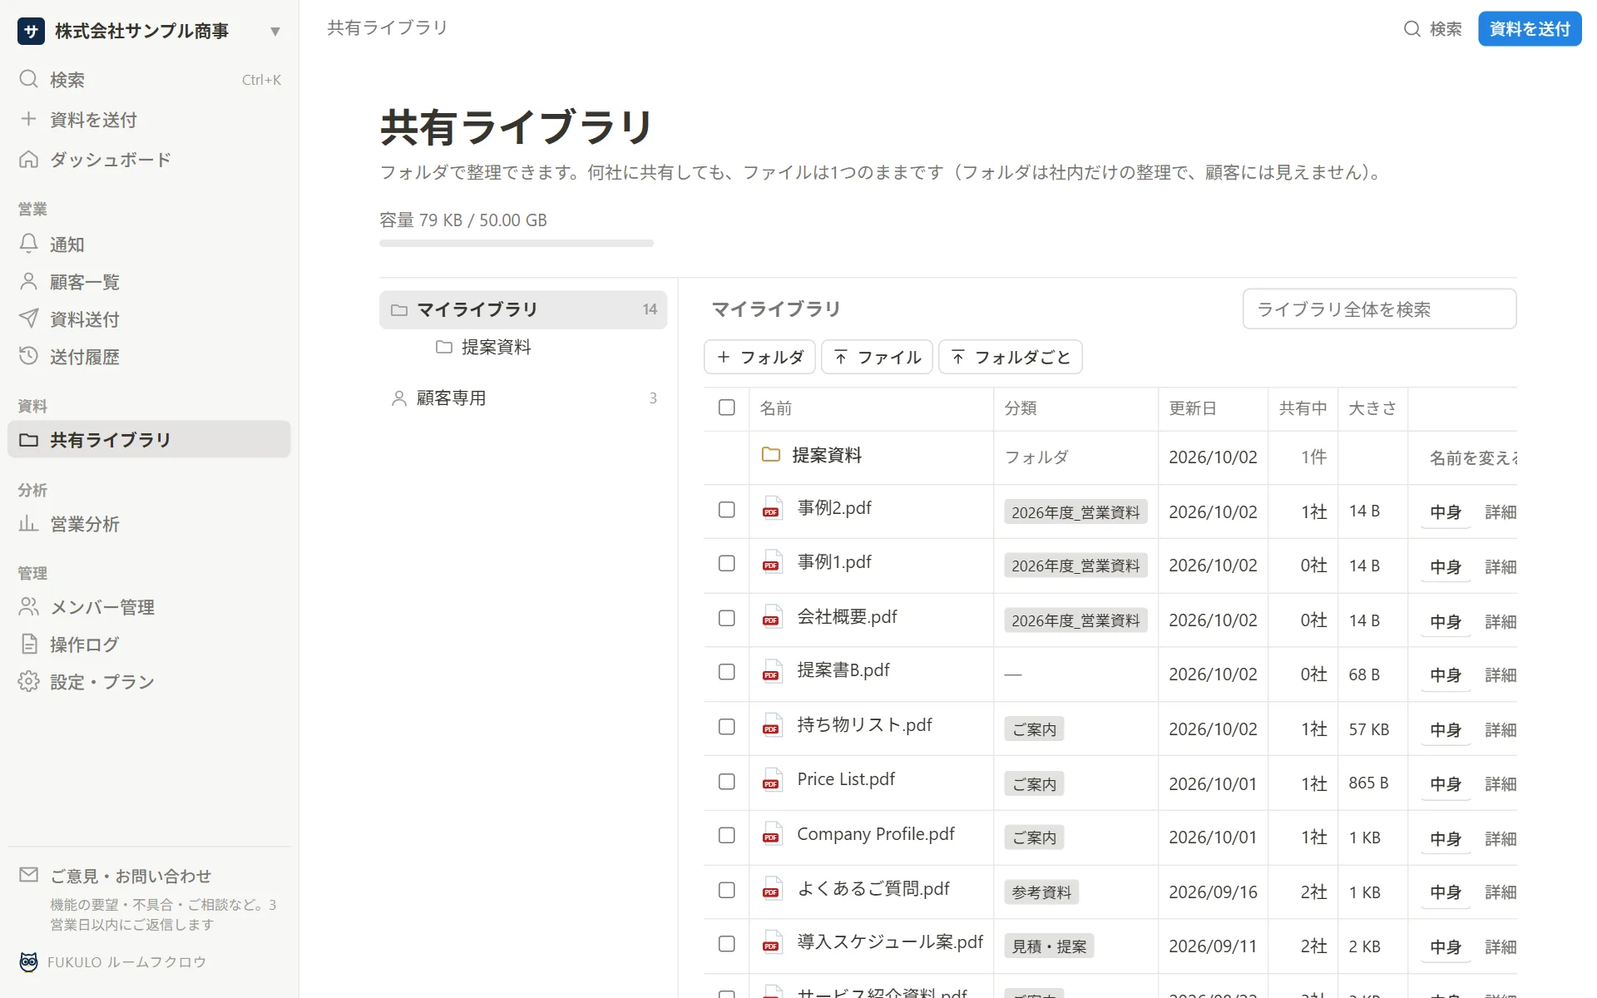Click 詳細 for Company Profile.pdf
Image resolution: width=1597 pixels, height=998 pixels.
(1501, 838)
